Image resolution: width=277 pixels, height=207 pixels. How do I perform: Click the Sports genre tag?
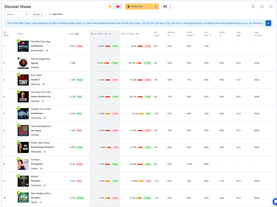coord(34,202)
